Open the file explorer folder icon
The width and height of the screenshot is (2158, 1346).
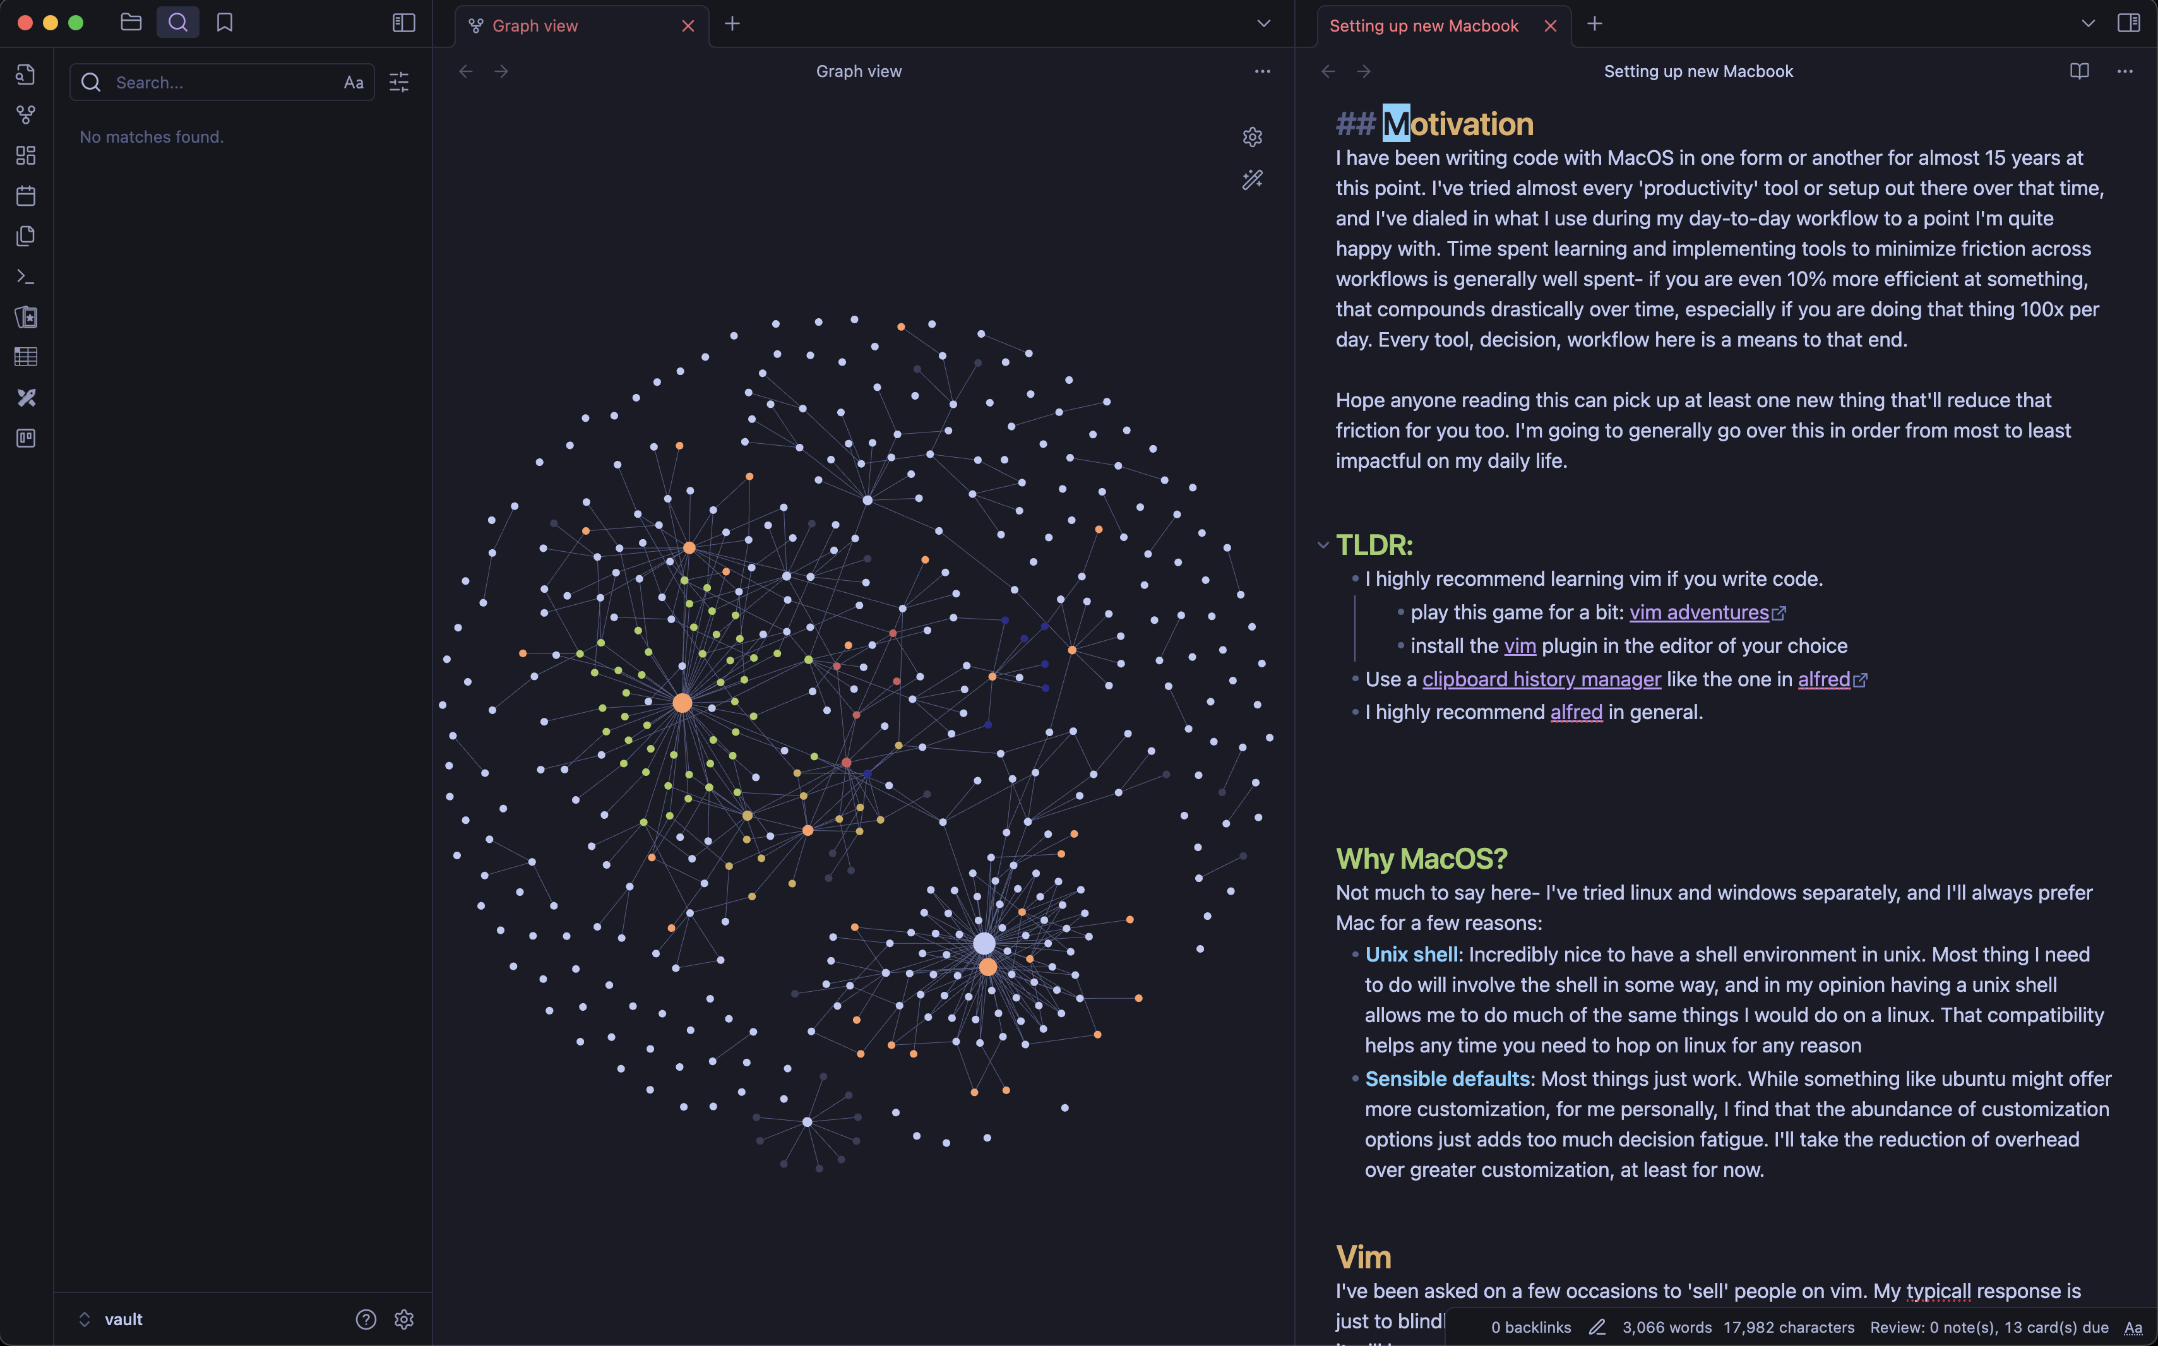[131, 22]
